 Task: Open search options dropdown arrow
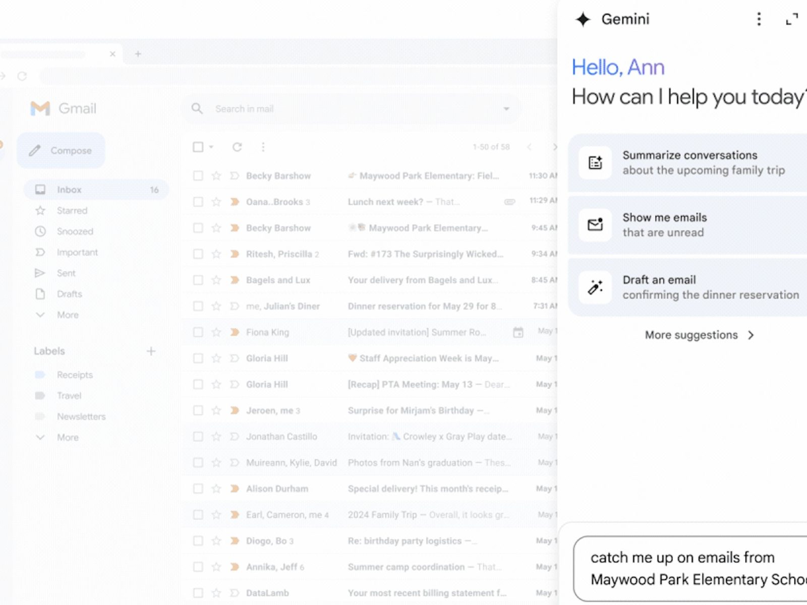coord(506,109)
